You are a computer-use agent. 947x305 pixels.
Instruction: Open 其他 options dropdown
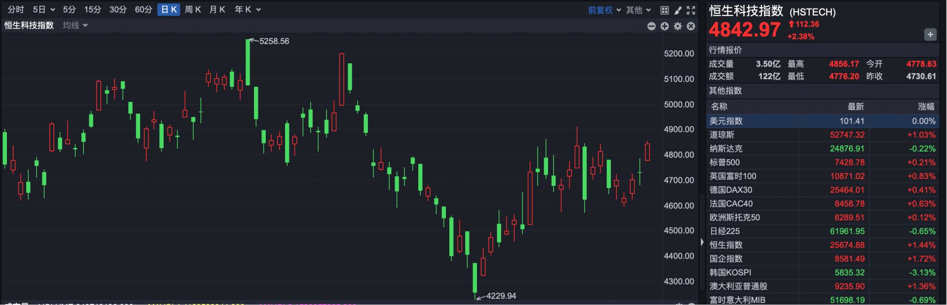639,10
